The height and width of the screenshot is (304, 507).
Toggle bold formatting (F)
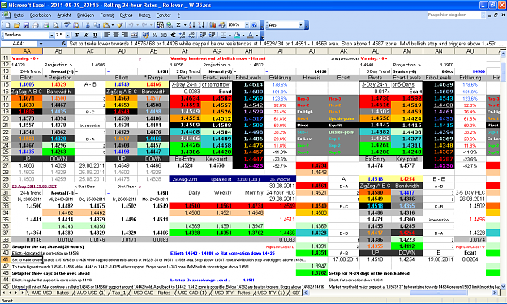tap(77, 35)
